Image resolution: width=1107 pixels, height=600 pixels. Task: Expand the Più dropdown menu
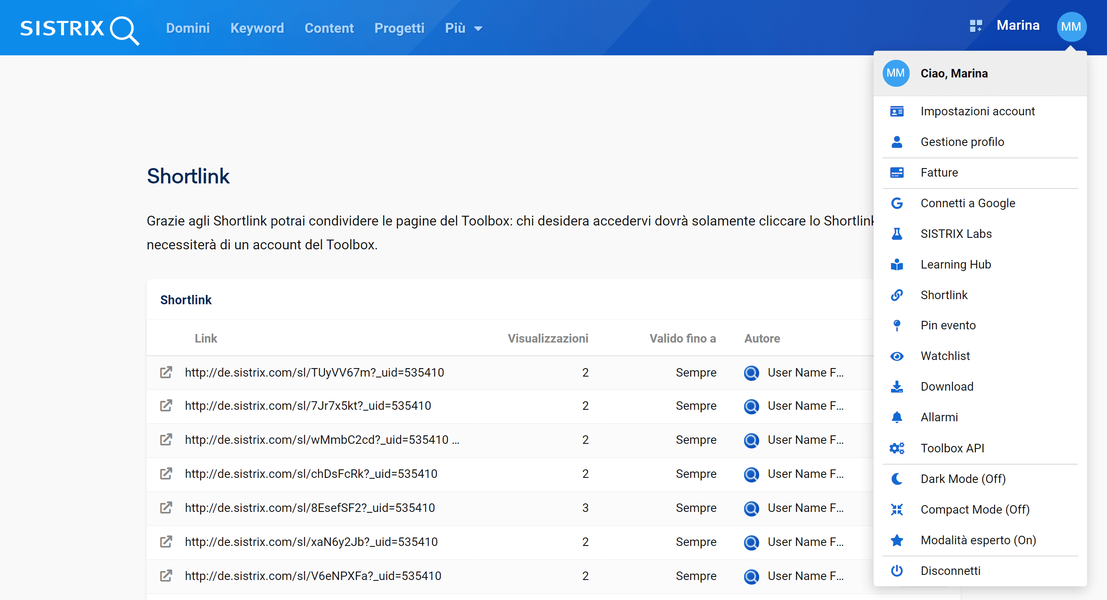pyautogui.click(x=464, y=29)
